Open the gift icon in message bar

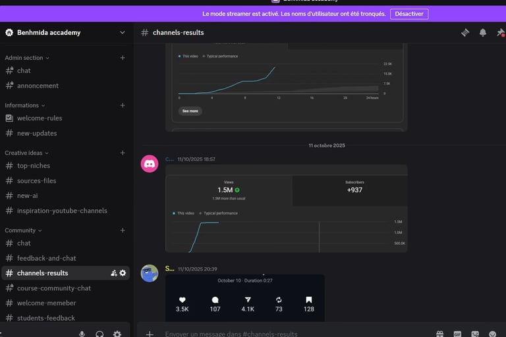point(440,334)
